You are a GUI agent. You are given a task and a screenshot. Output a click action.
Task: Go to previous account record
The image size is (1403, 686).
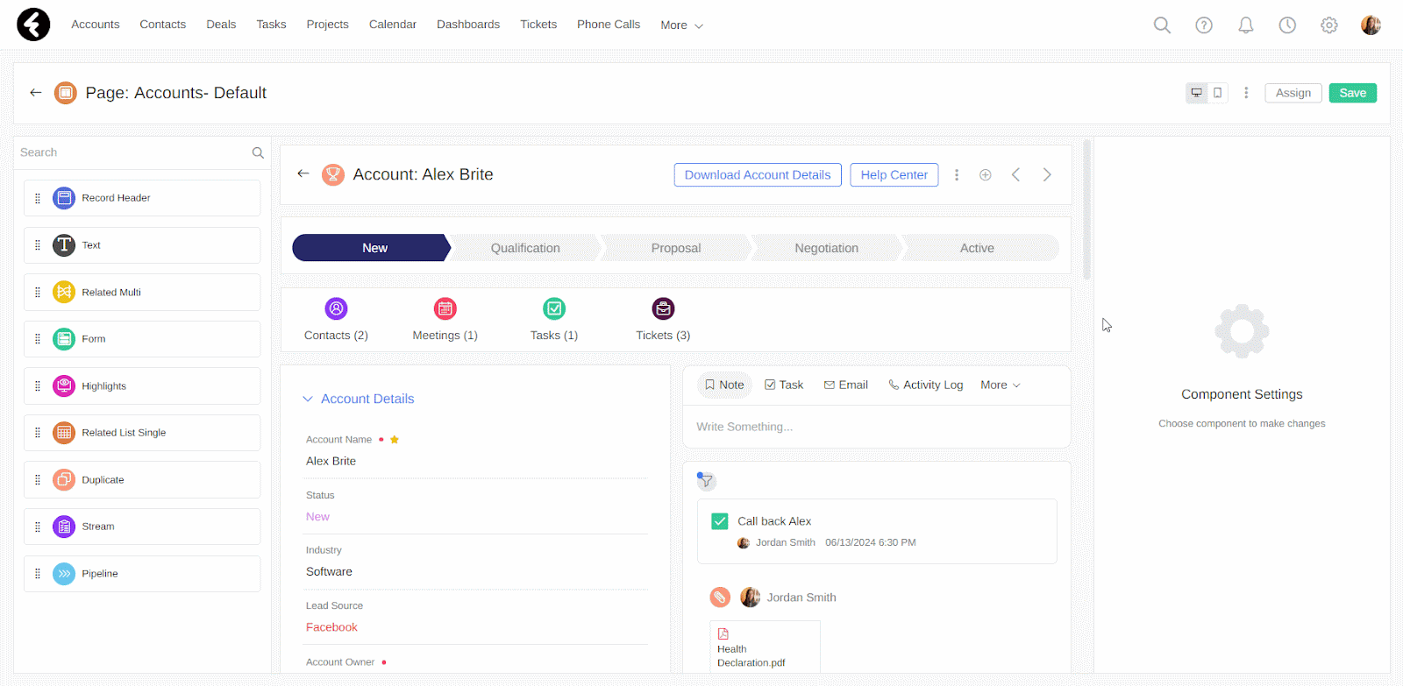tap(1015, 174)
